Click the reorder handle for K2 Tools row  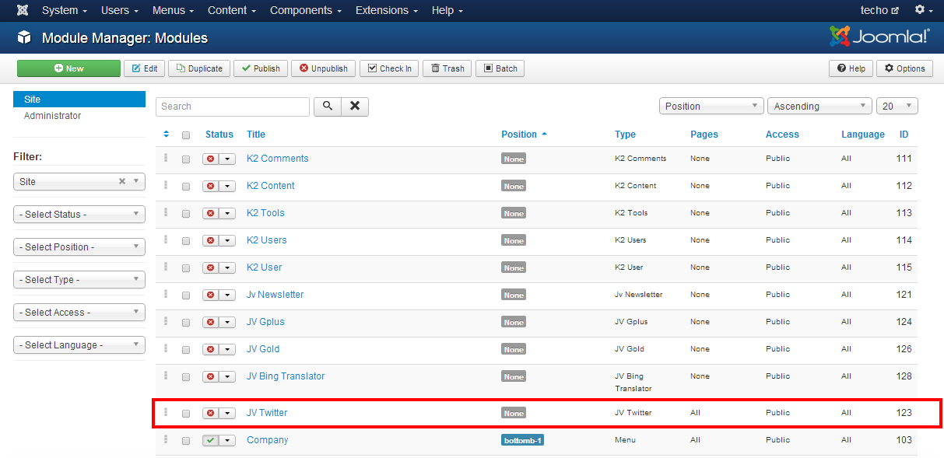pyautogui.click(x=166, y=212)
